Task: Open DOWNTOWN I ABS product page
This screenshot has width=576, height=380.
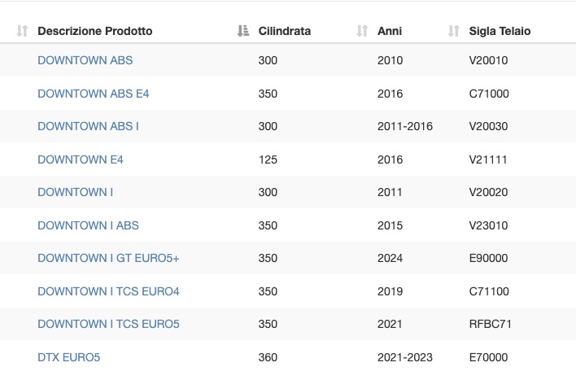Action: [88, 225]
